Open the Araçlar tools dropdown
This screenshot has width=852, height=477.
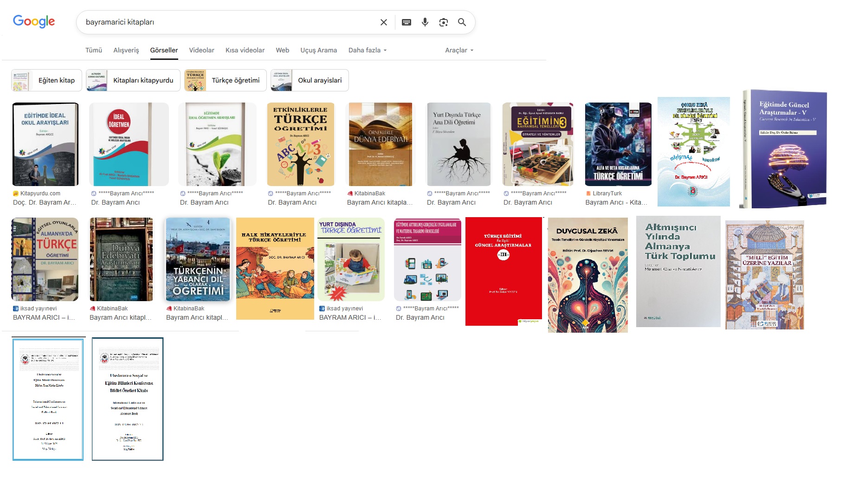click(x=459, y=50)
